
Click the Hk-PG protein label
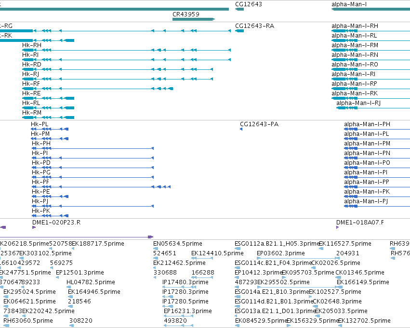coord(41,172)
